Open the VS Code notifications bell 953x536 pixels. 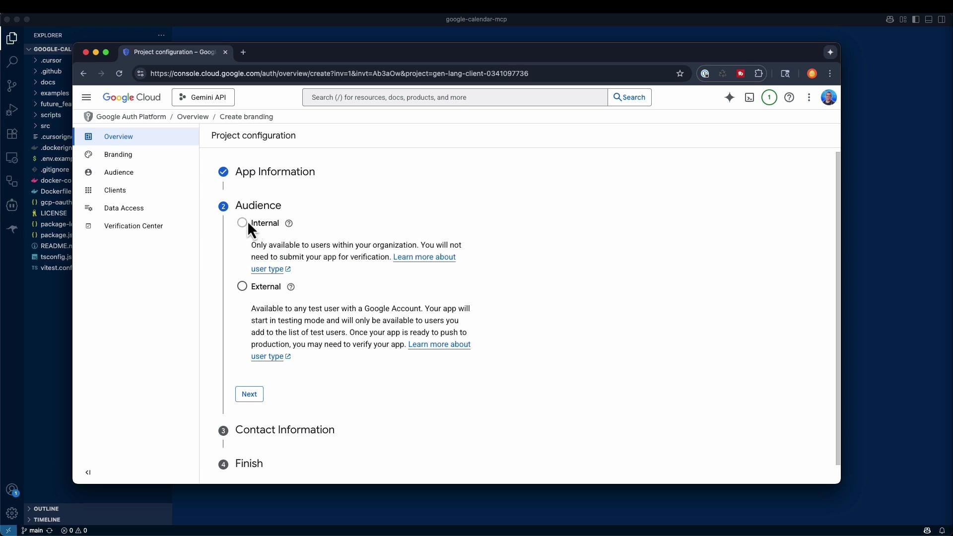942,531
